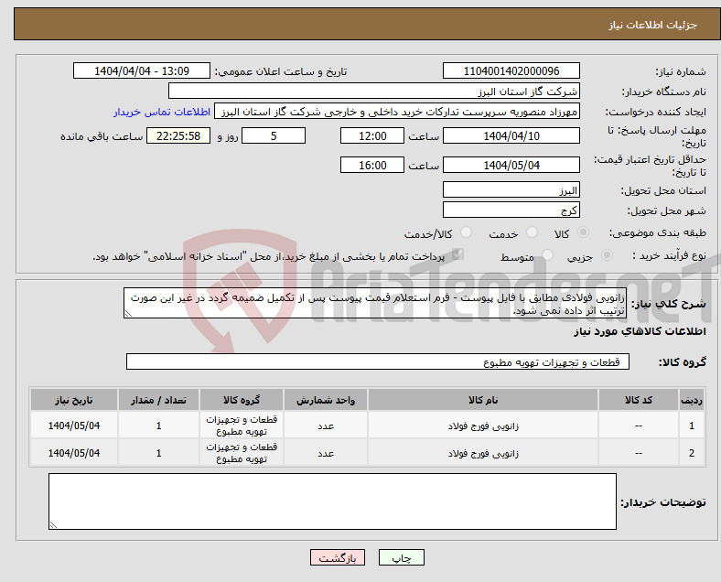Viewport: 721px width, 582px height.
Task: Open اطلاعات تماس خریدار link
Action: click(162, 112)
